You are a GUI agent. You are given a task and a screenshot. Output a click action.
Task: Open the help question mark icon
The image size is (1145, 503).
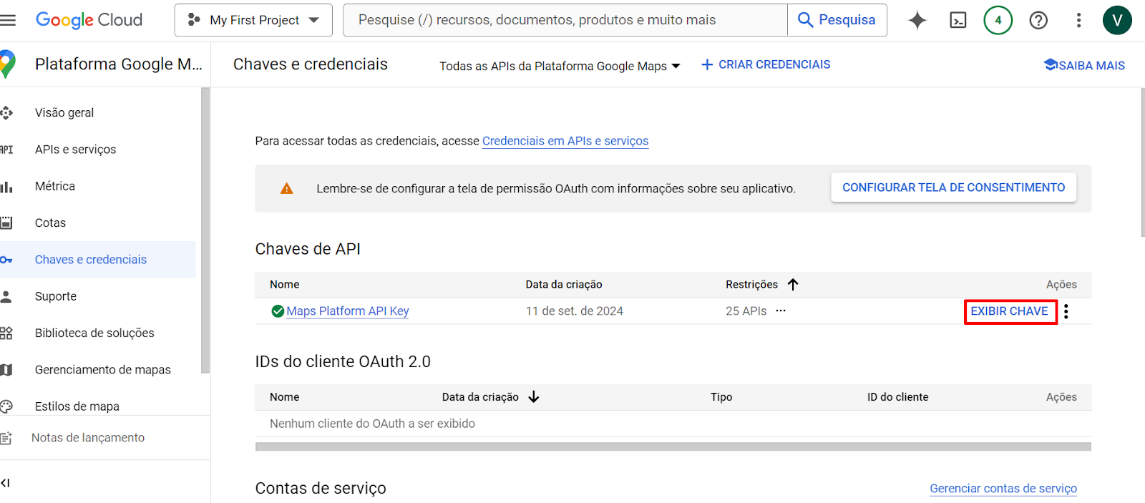(1038, 21)
